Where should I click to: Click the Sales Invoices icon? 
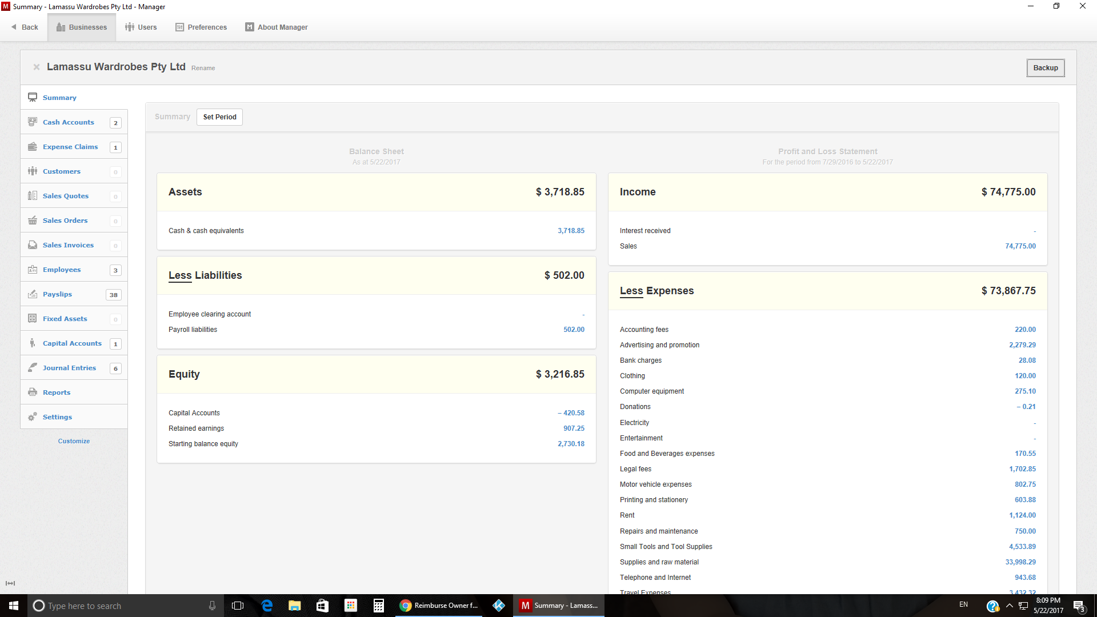click(x=33, y=245)
